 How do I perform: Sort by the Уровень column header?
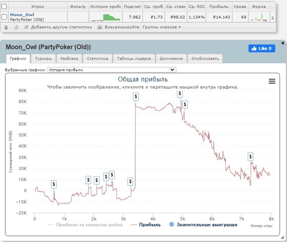[x=240, y=7]
